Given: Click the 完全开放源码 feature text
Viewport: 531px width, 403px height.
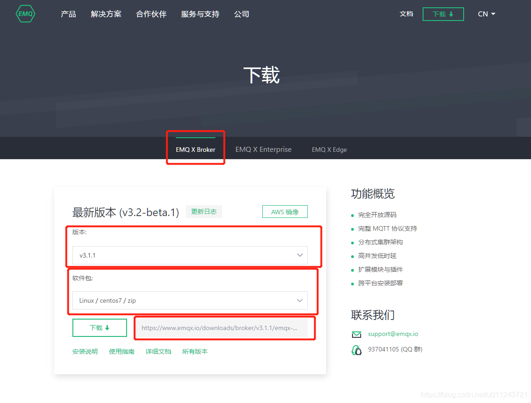Looking at the screenshot, I should coord(377,215).
